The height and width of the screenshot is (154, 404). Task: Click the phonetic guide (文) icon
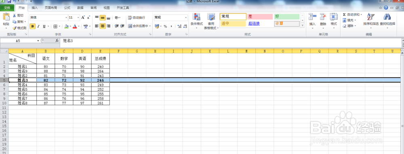point(85,26)
